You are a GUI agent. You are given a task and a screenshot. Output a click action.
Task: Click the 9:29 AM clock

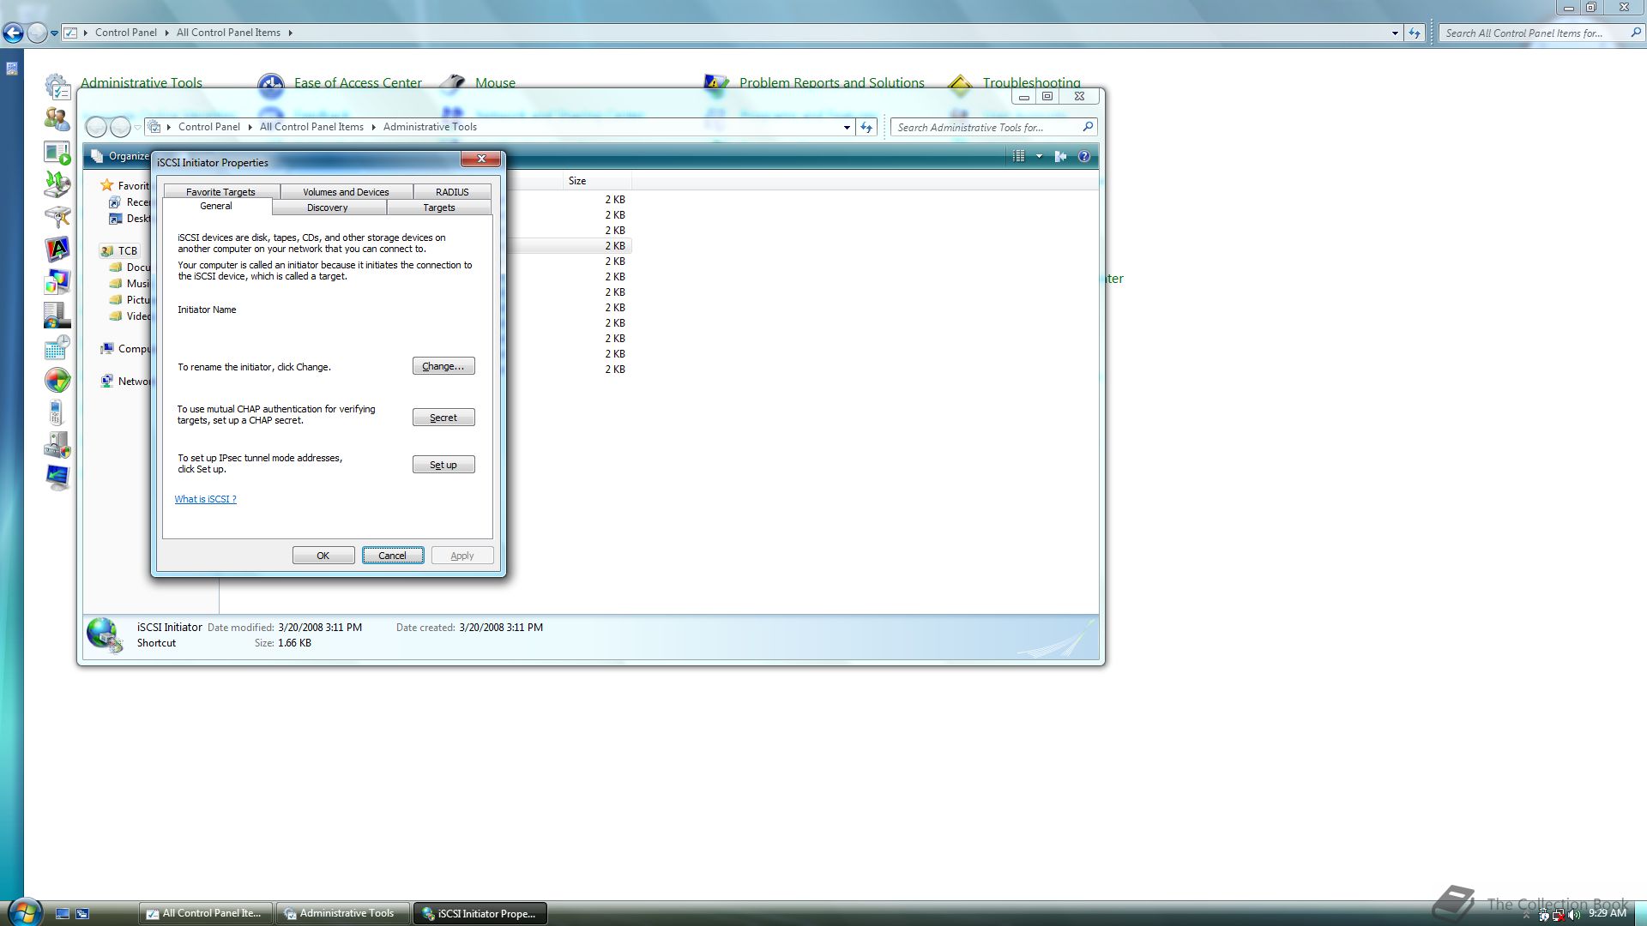click(1608, 914)
